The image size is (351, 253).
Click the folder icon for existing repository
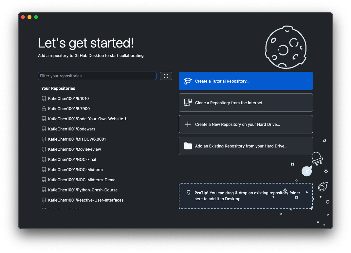188,146
